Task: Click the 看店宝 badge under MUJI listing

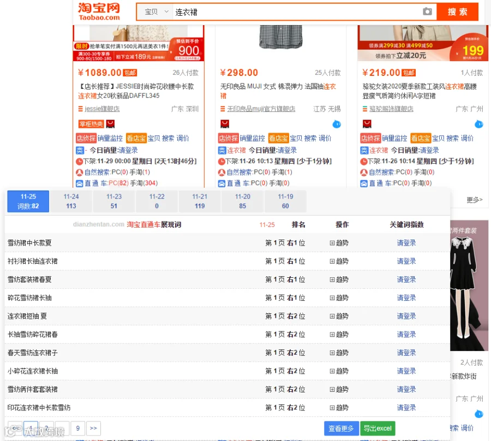Action: (x=278, y=138)
